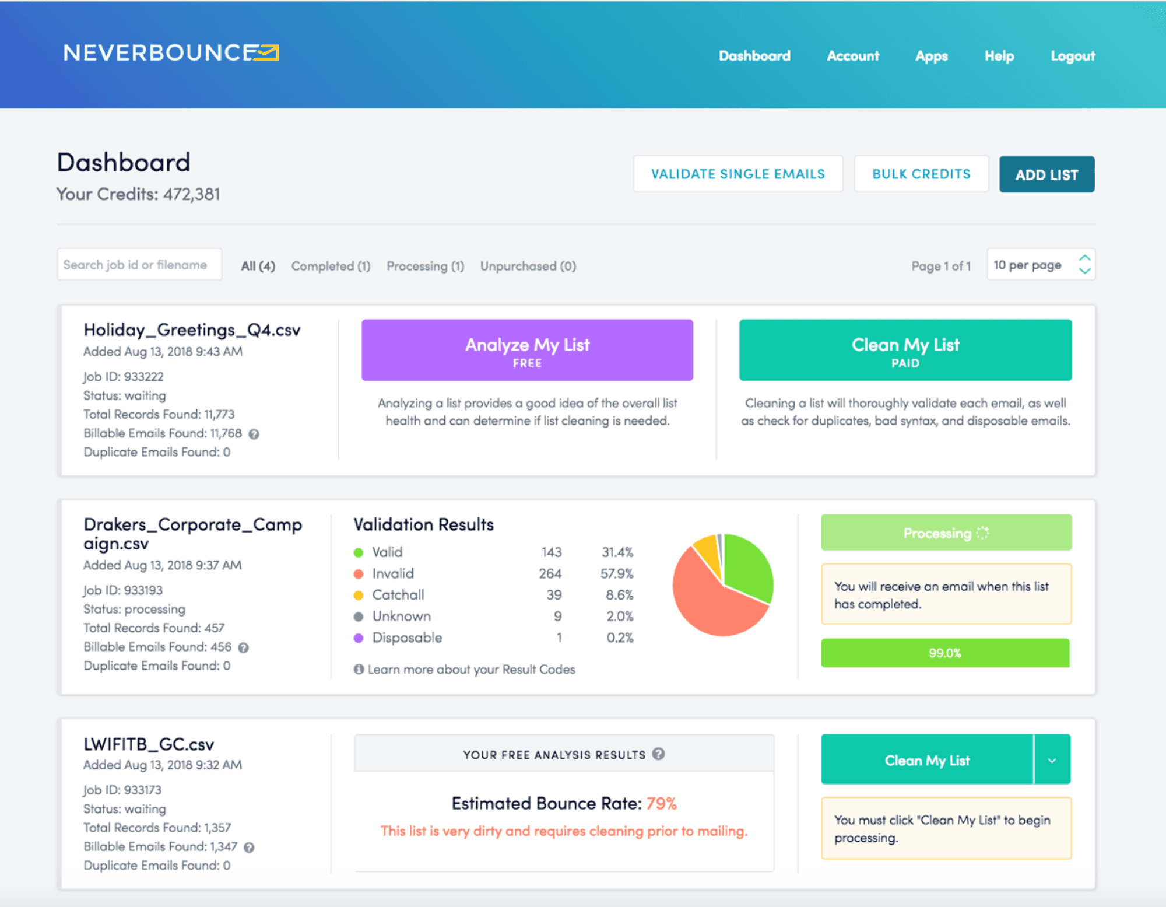
Task: Click info icon beside Learn more about Result Codes
Action: point(359,669)
